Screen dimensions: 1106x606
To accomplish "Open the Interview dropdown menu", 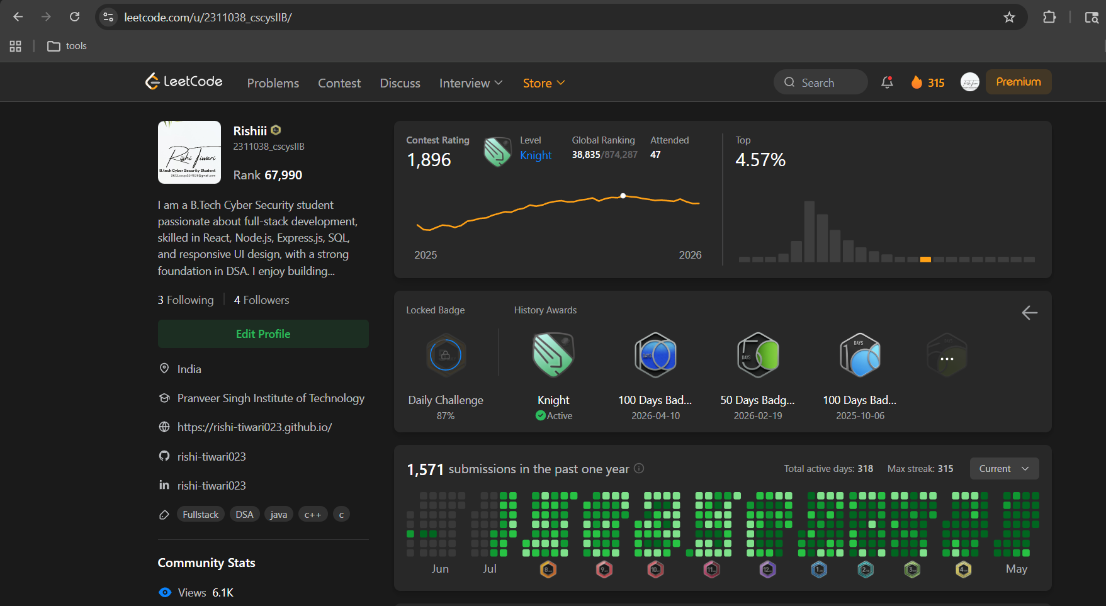I will point(471,83).
